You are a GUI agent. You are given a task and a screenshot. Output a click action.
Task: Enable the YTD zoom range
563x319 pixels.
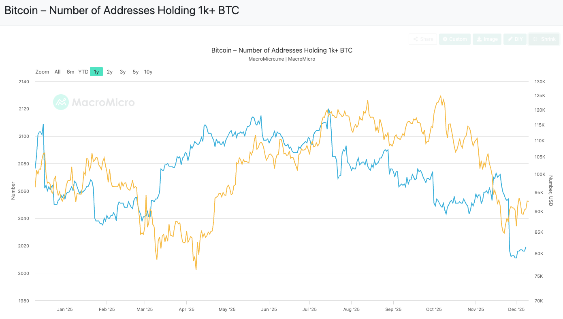(x=83, y=72)
